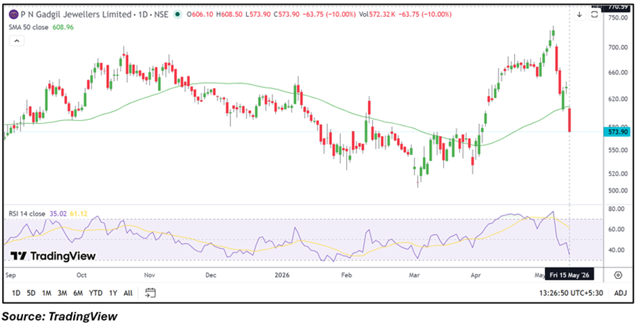The image size is (637, 326).
Task: Open timezone menu showing UTC+5:30
Action: (x=571, y=293)
